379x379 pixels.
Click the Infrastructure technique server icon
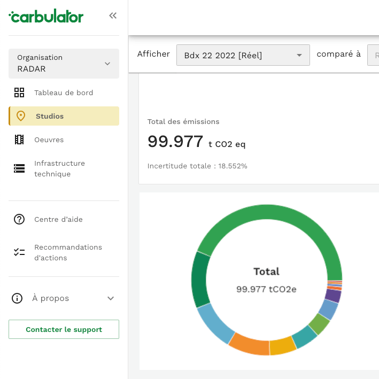19,168
